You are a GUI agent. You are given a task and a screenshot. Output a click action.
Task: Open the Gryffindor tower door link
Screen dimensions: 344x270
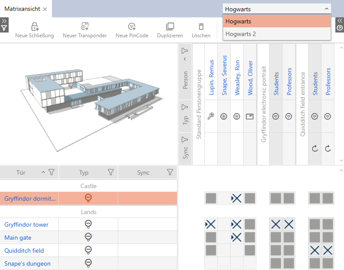26,224
